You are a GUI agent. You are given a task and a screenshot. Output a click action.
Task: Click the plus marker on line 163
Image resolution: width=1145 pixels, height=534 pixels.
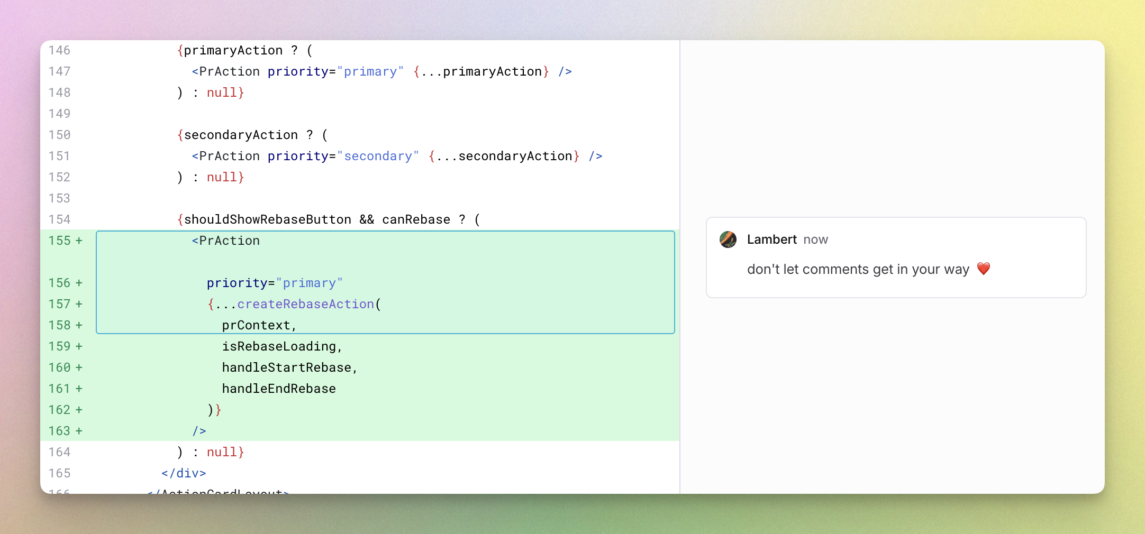(x=79, y=431)
